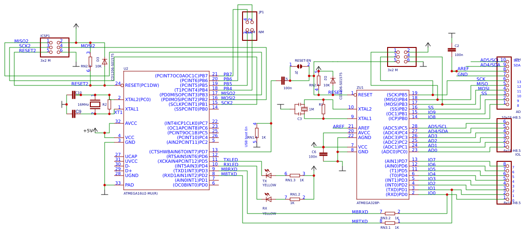The height and width of the screenshot is (234, 526).
Task: Click the D2 diode symbol near RN2.4
Action: (x=333, y=81)
